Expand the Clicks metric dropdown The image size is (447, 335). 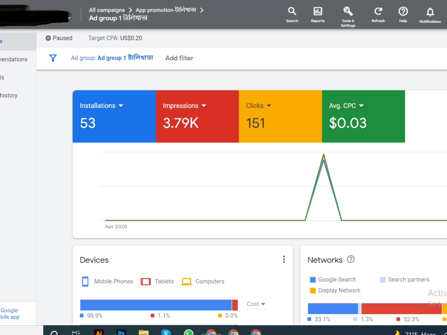click(x=269, y=106)
